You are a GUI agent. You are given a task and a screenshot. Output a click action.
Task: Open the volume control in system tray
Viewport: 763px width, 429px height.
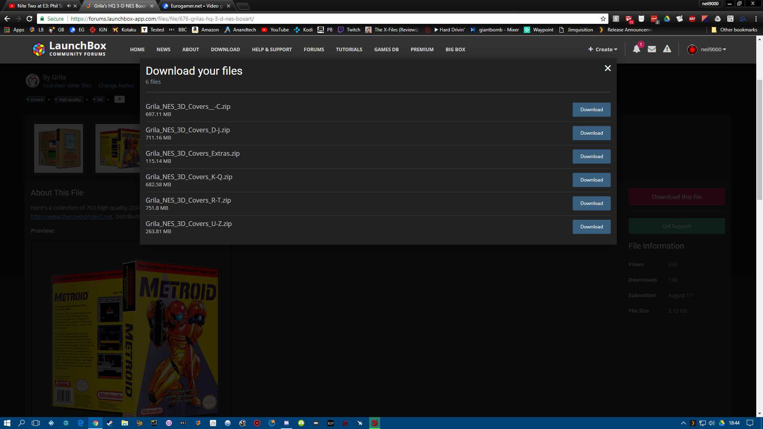tap(711, 423)
